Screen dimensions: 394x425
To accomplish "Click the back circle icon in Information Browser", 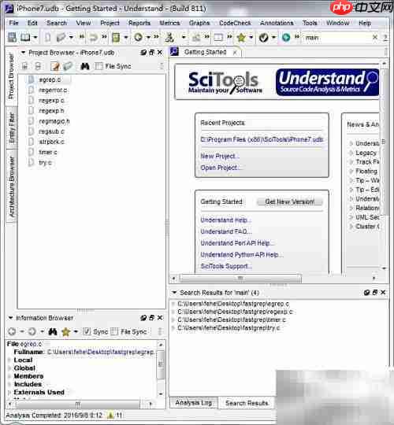I will point(12,331).
